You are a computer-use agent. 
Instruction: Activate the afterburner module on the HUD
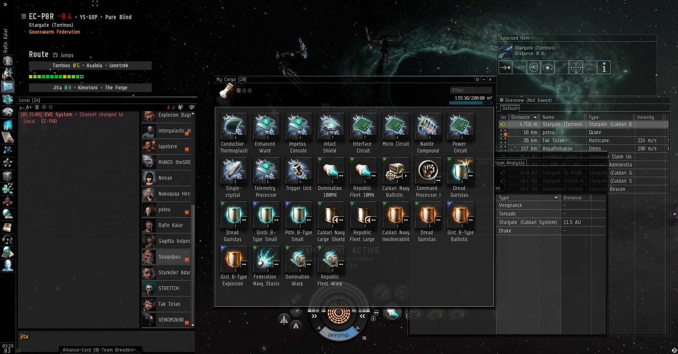coord(392,314)
